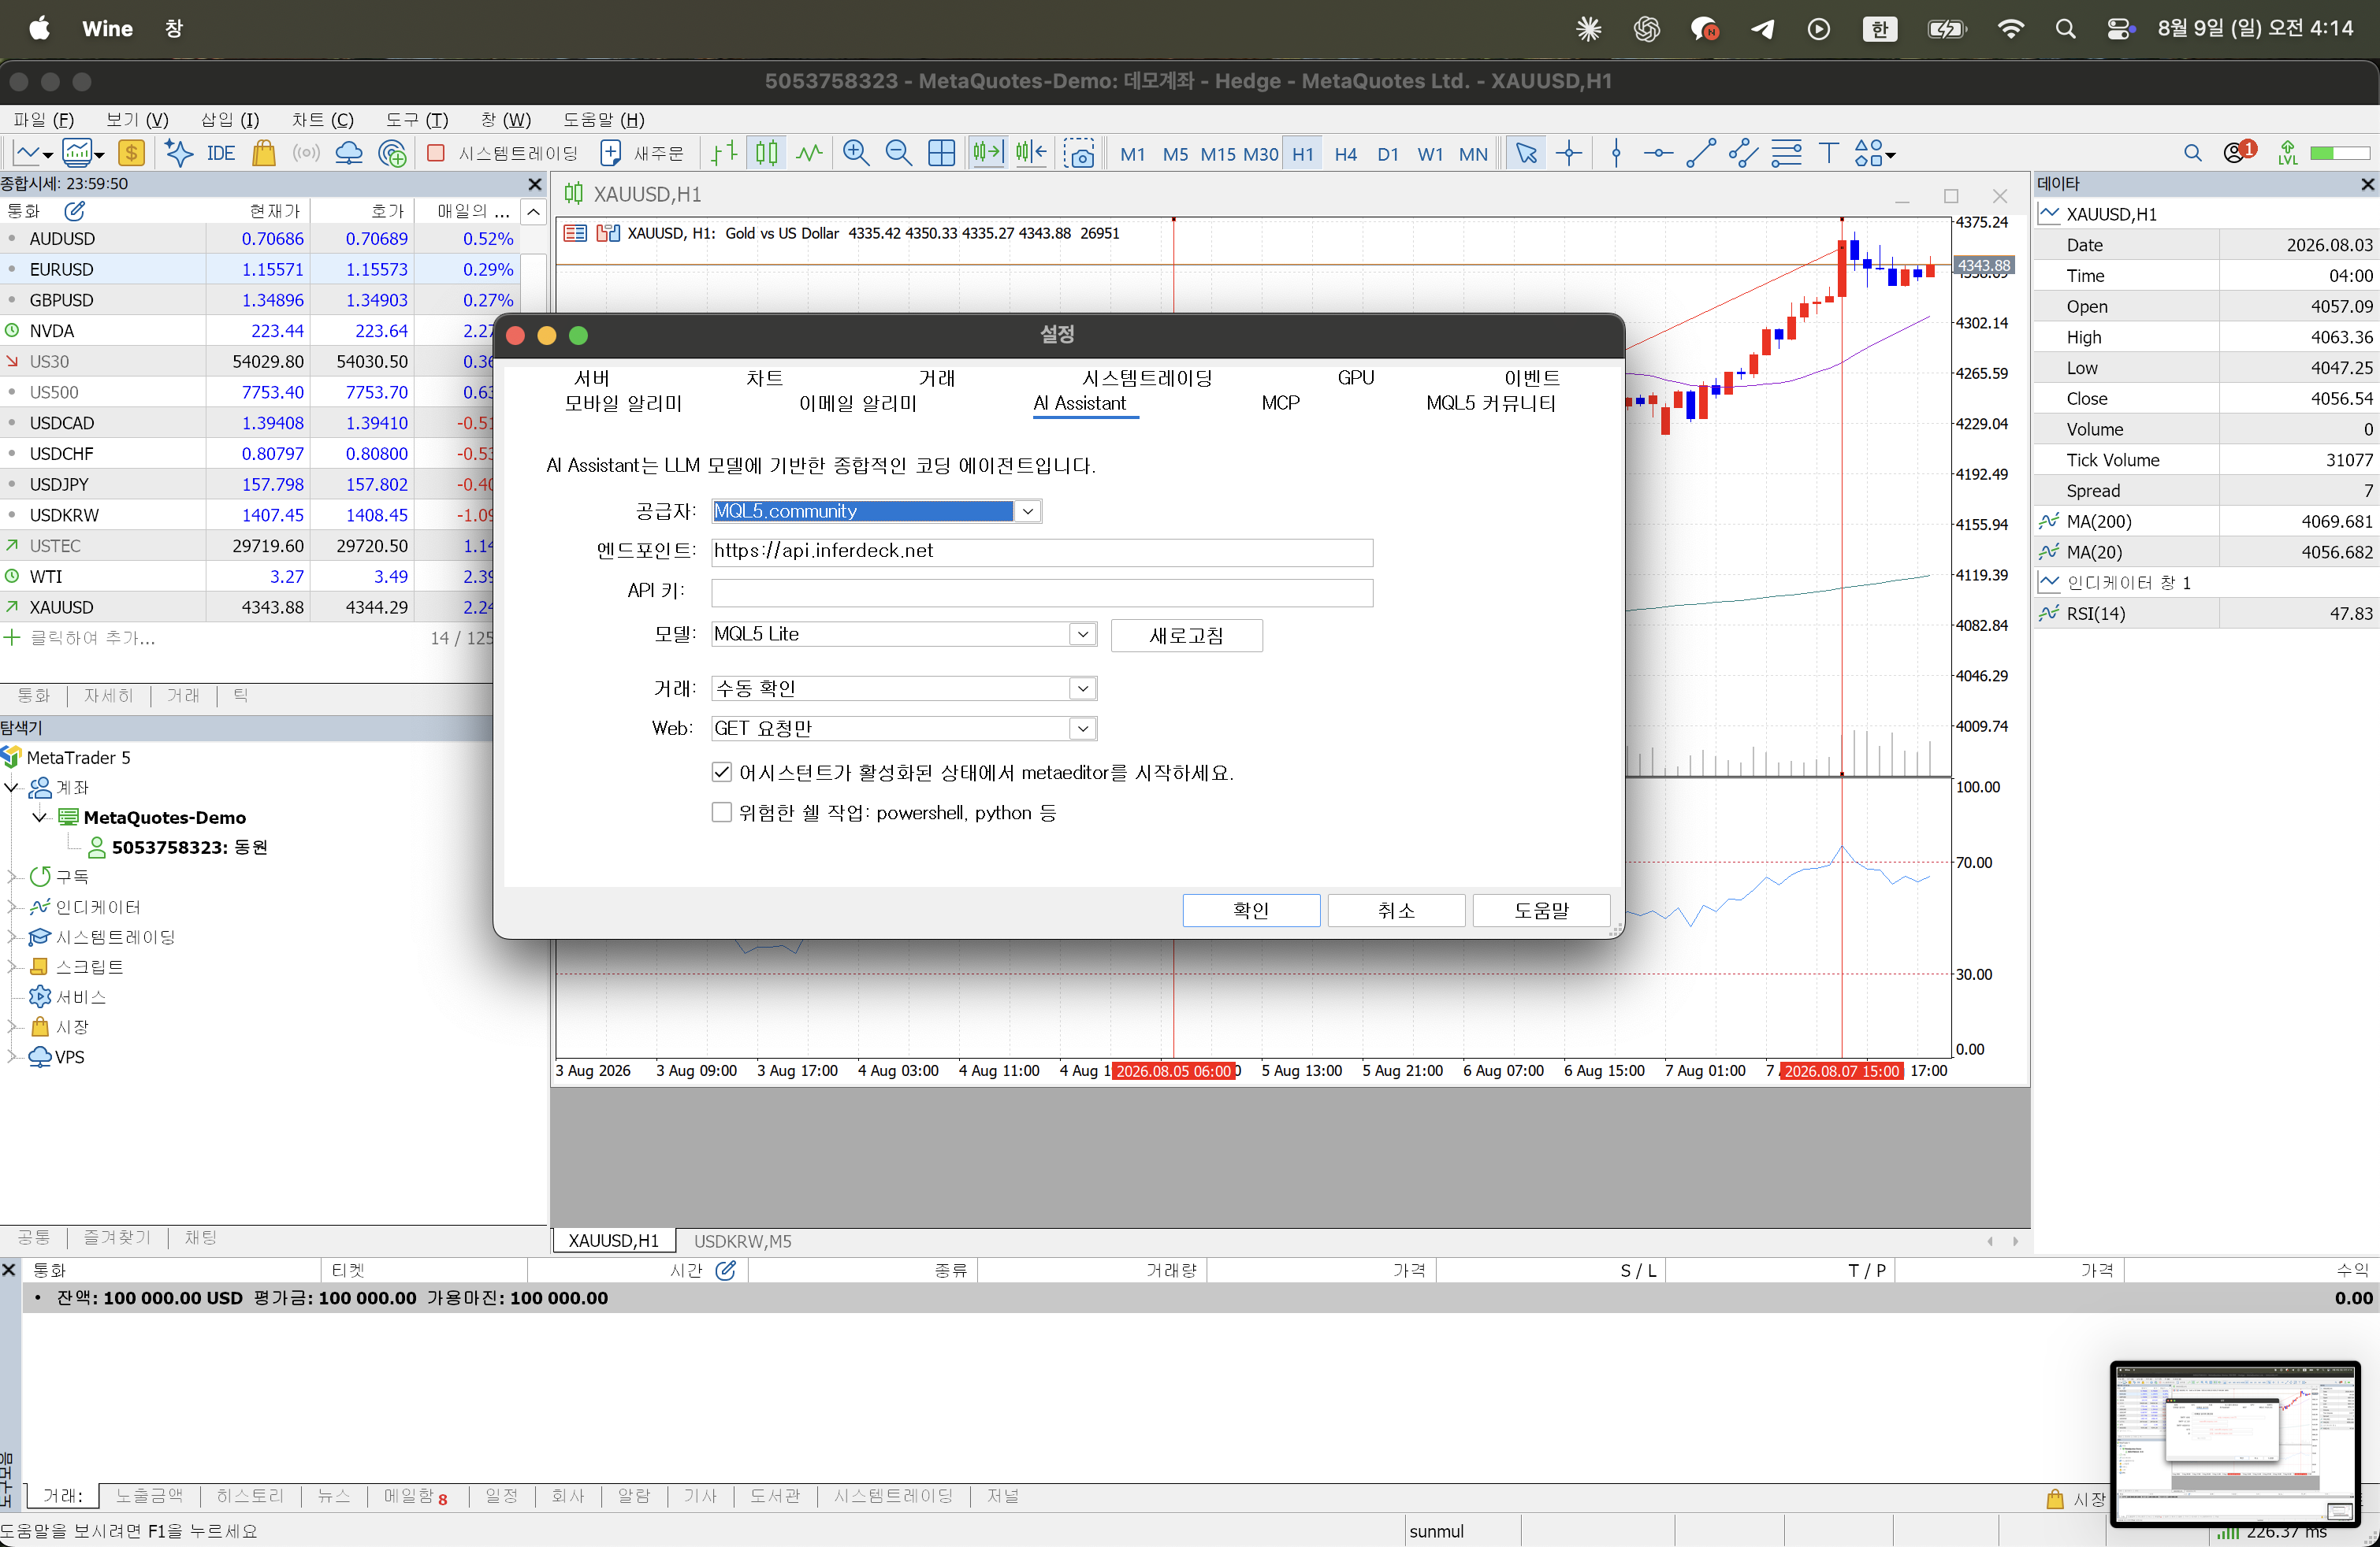Switch to the USDKRW,M5 chart tab
This screenshot has height=1547, width=2380.
point(743,1241)
